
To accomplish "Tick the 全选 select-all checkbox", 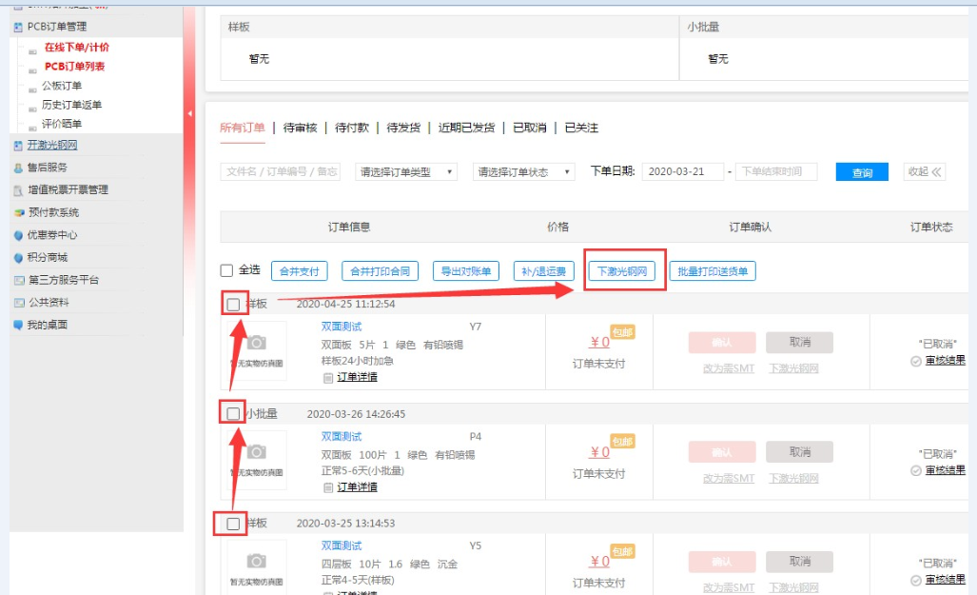I will point(226,270).
